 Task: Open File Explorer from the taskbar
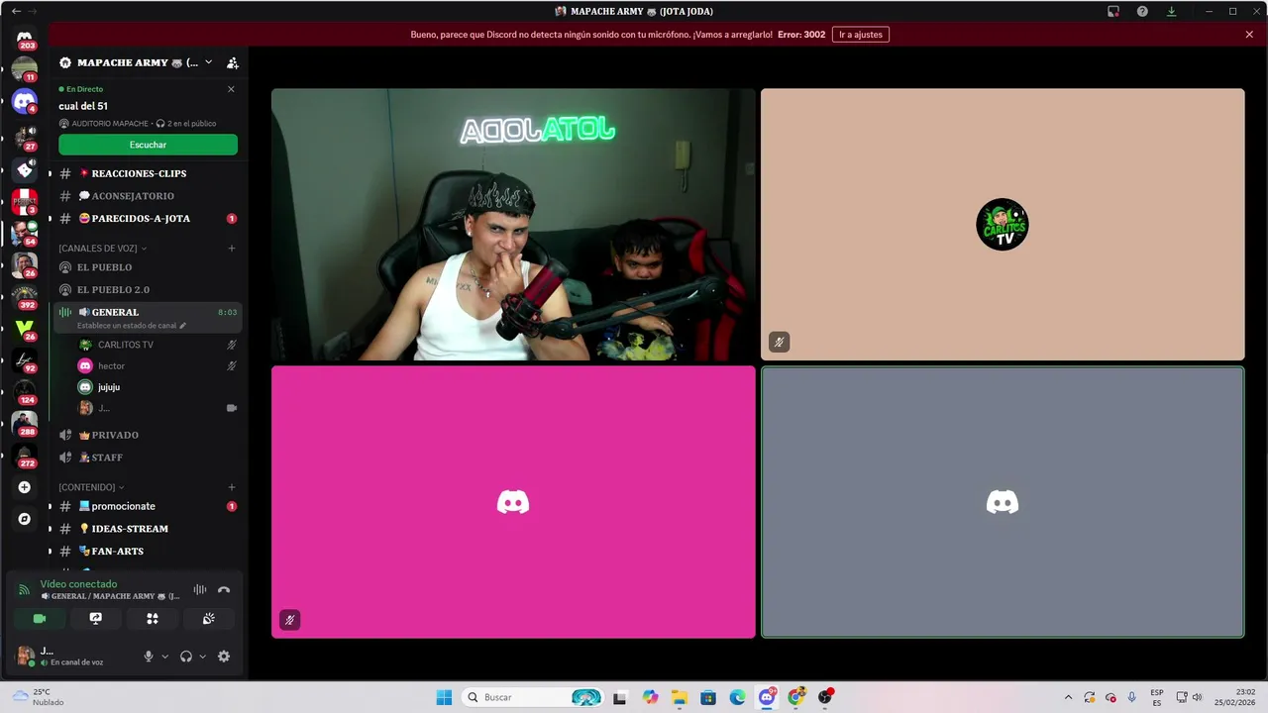(x=679, y=697)
